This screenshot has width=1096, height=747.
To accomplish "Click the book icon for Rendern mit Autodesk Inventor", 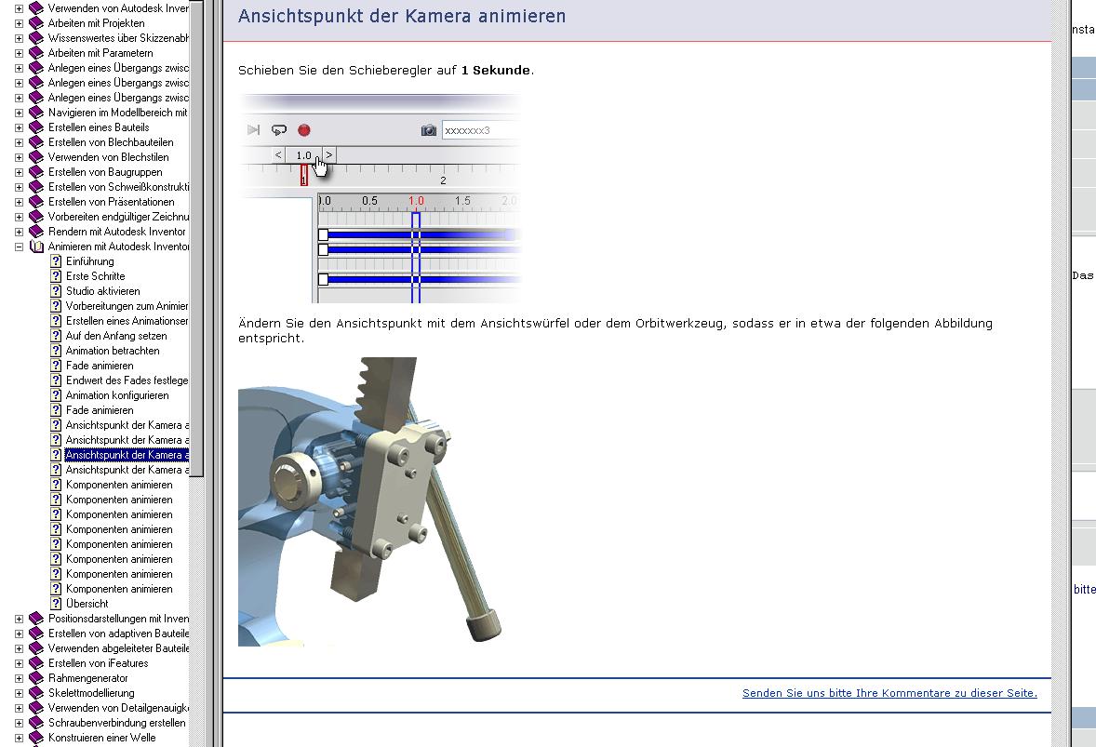I will pos(36,232).
